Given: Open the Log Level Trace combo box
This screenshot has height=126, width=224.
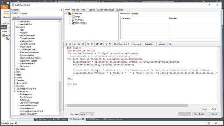Looking at the screenshot, I should tap(86, 114).
